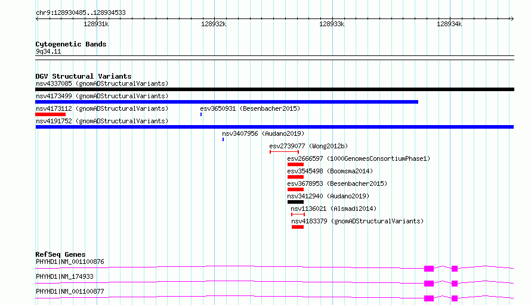This screenshot has width=531, height=305.
Task: Click the nsv4183379 red variant bar
Action: pyautogui.click(x=298, y=227)
